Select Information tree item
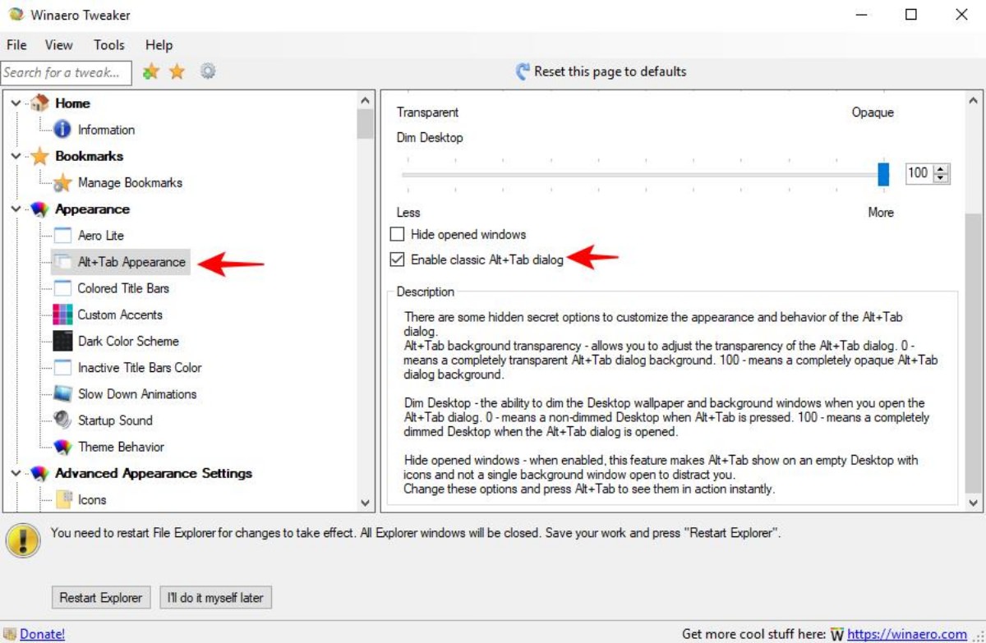The height and width of the screenshot is (643, 986). tap(106, 130)
